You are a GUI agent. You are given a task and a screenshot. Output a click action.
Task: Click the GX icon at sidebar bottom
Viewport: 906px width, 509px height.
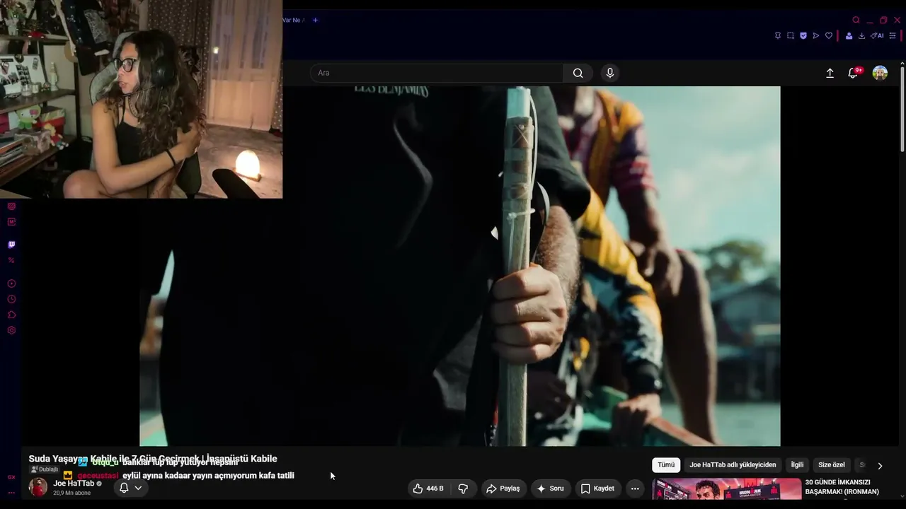pos(11,477)
